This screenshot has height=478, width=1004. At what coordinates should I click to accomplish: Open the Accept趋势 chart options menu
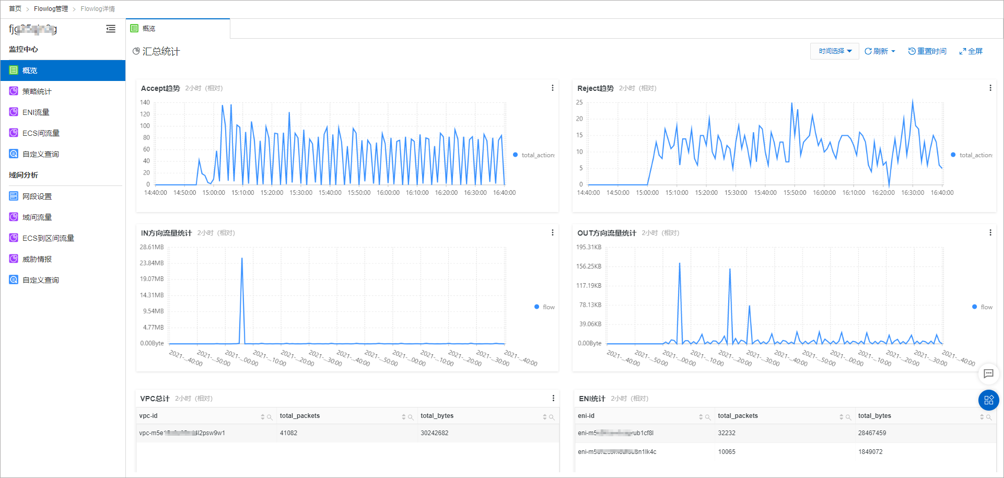point(553,88)
